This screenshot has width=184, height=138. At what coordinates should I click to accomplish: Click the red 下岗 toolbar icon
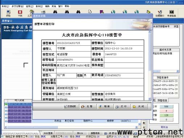coord(20,13)
